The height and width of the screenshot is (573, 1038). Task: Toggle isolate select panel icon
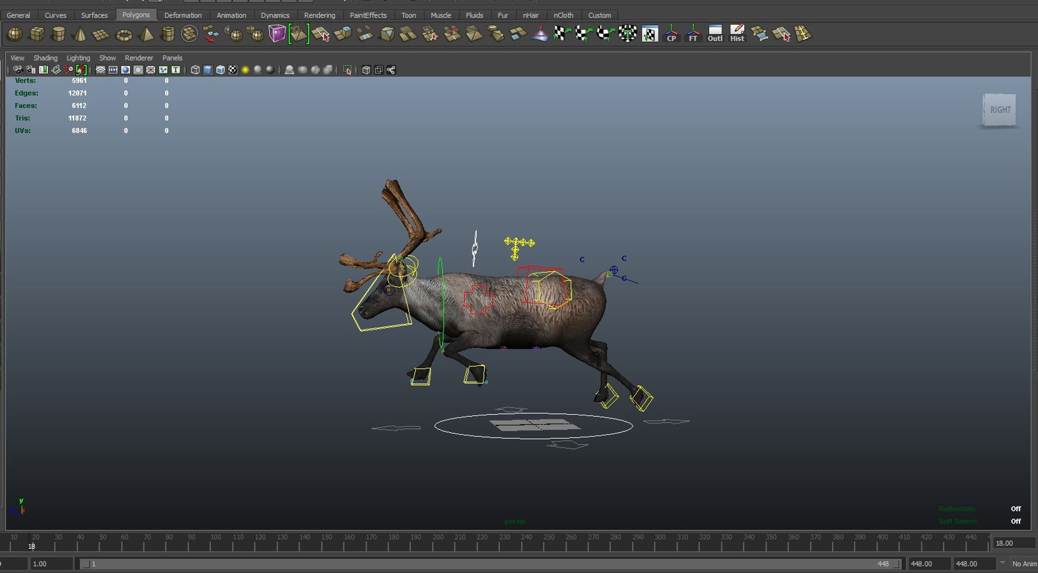pos(347,70)
